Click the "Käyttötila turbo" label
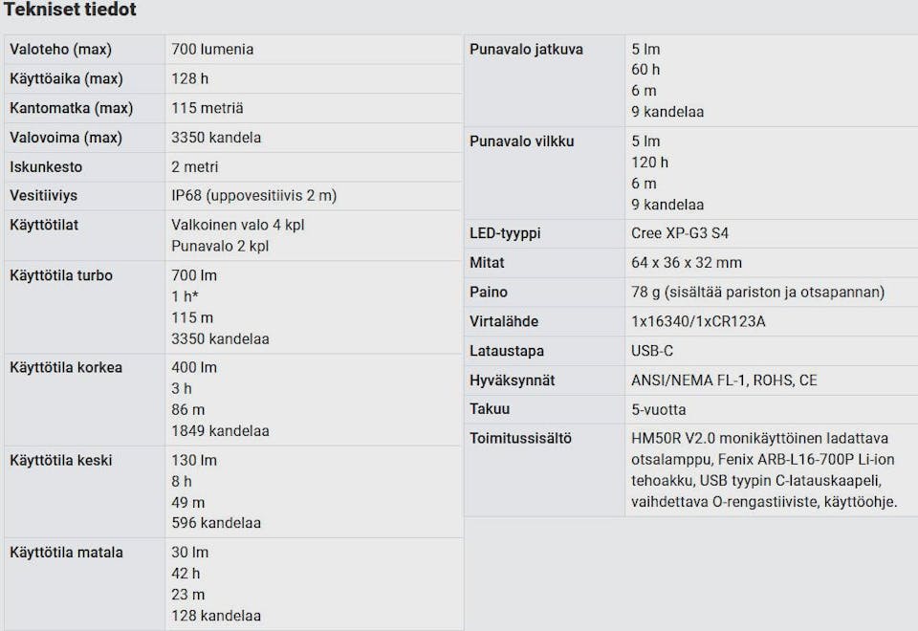This screenshot has width=918, height=631. pyautogui.click(x=61, y=275)
